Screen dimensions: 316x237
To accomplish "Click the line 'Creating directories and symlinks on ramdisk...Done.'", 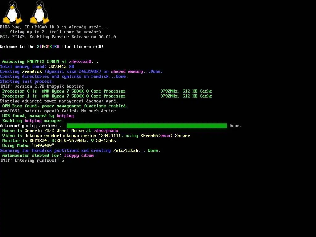I will pos(64,77).
